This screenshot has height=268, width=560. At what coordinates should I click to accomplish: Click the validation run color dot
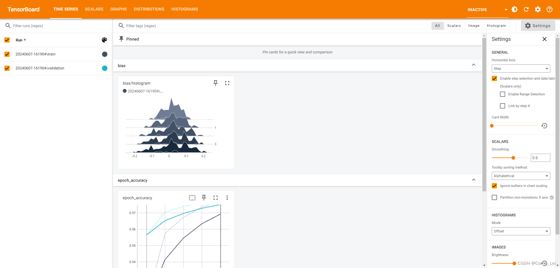[x=105, y=68]
